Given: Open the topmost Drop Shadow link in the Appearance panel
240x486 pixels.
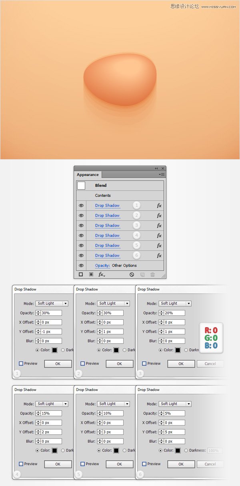Looking at the screenshot, I should 107,206.
